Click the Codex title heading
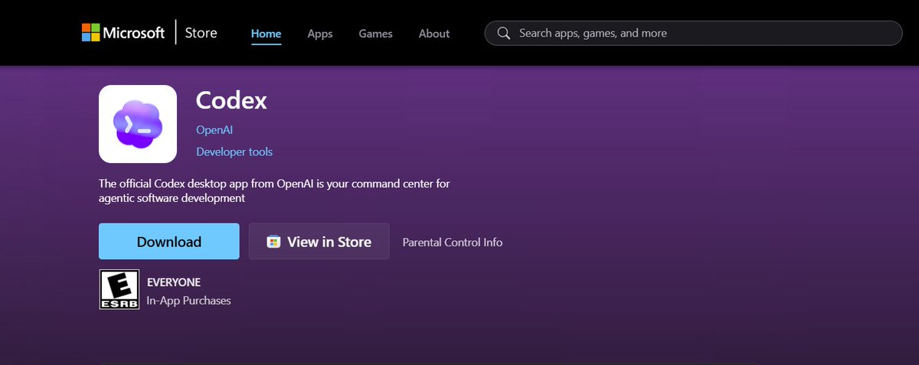The height and width of the screenshot is (365, 919). pyautogui.click(x=231, y=99)
